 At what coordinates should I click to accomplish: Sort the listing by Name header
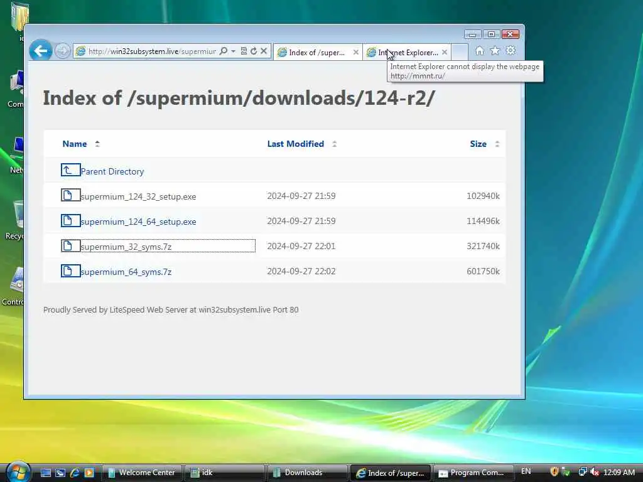point(75,144)
